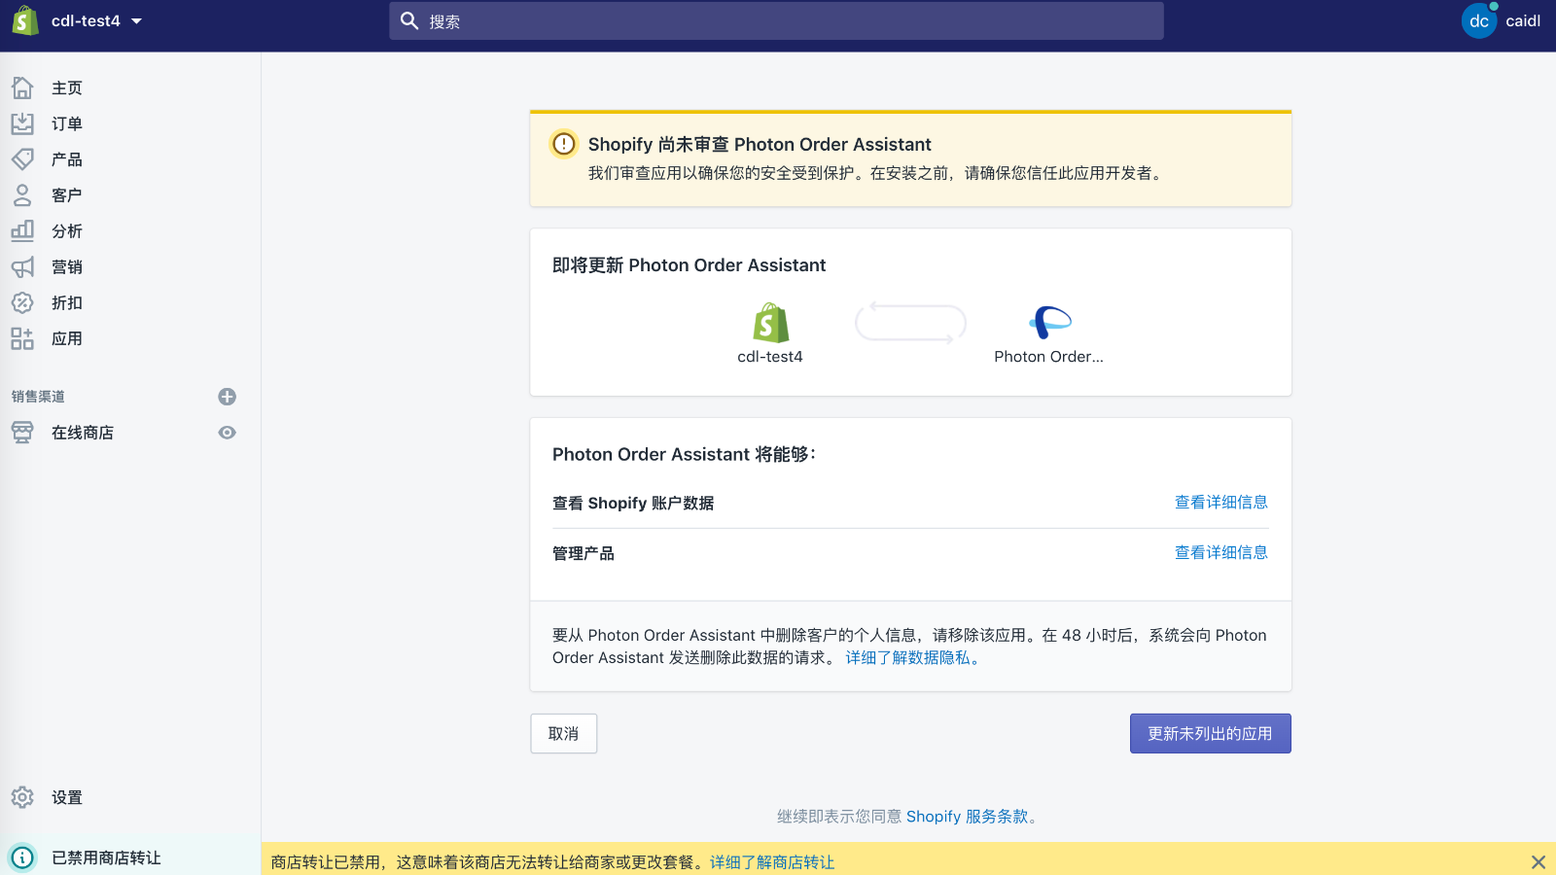The width and height of the screenshot is (1556, 875).
Task: Click the caidl user name
Action: coord(1523,20)
